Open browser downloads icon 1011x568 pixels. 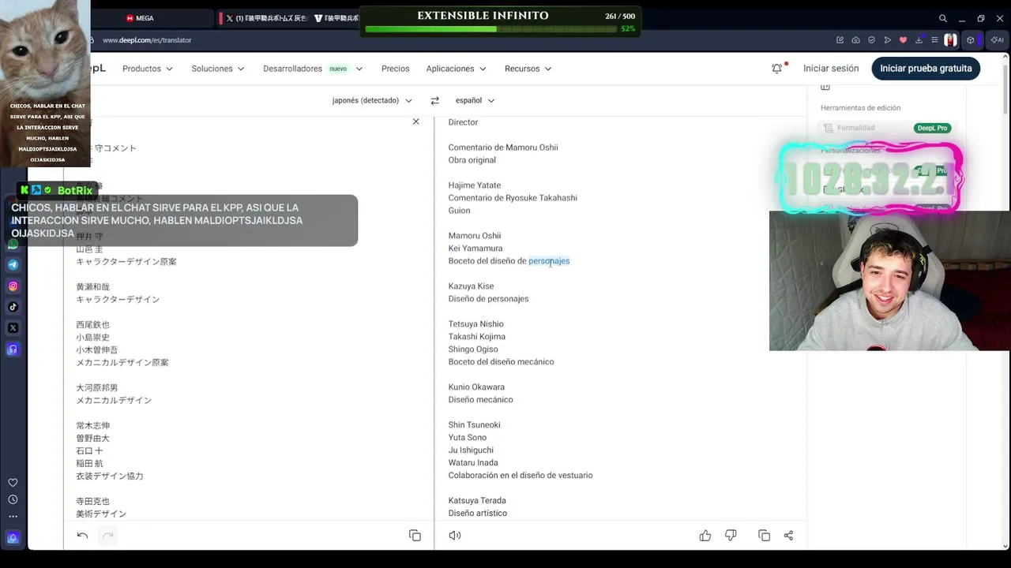(x=919, y=40)
